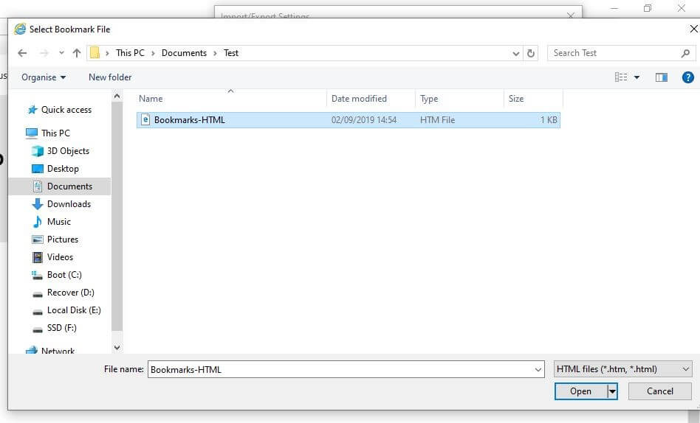The width and height of the screenshot is (700, 423).
Task: Click the search magnifier icon
Action: pyautogui.click(x=686, y=54)
